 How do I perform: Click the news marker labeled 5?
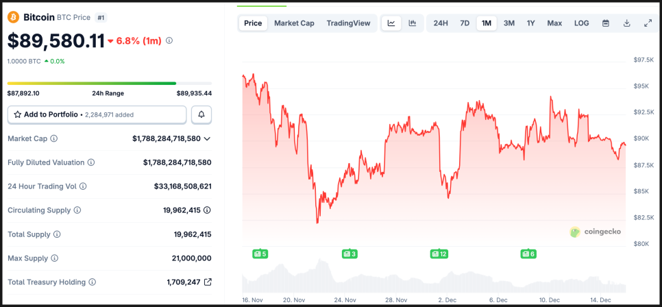260,254
